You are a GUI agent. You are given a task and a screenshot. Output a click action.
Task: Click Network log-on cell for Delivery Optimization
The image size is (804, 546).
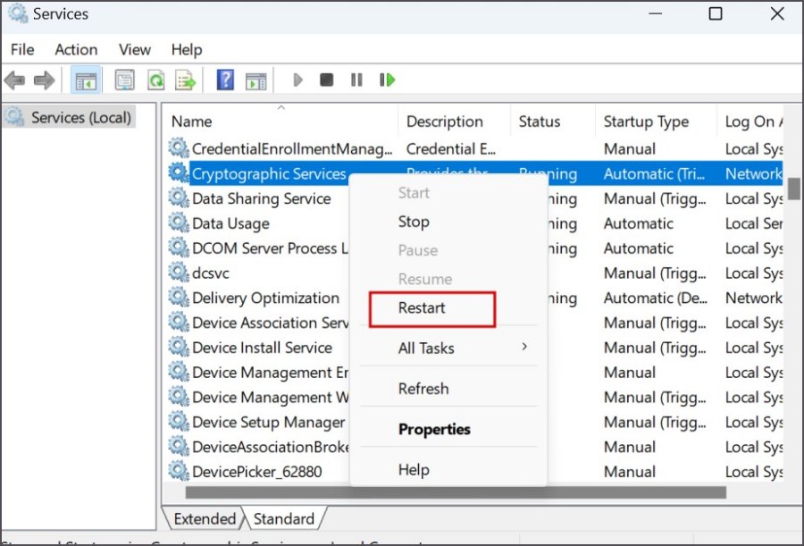[754, 298]
